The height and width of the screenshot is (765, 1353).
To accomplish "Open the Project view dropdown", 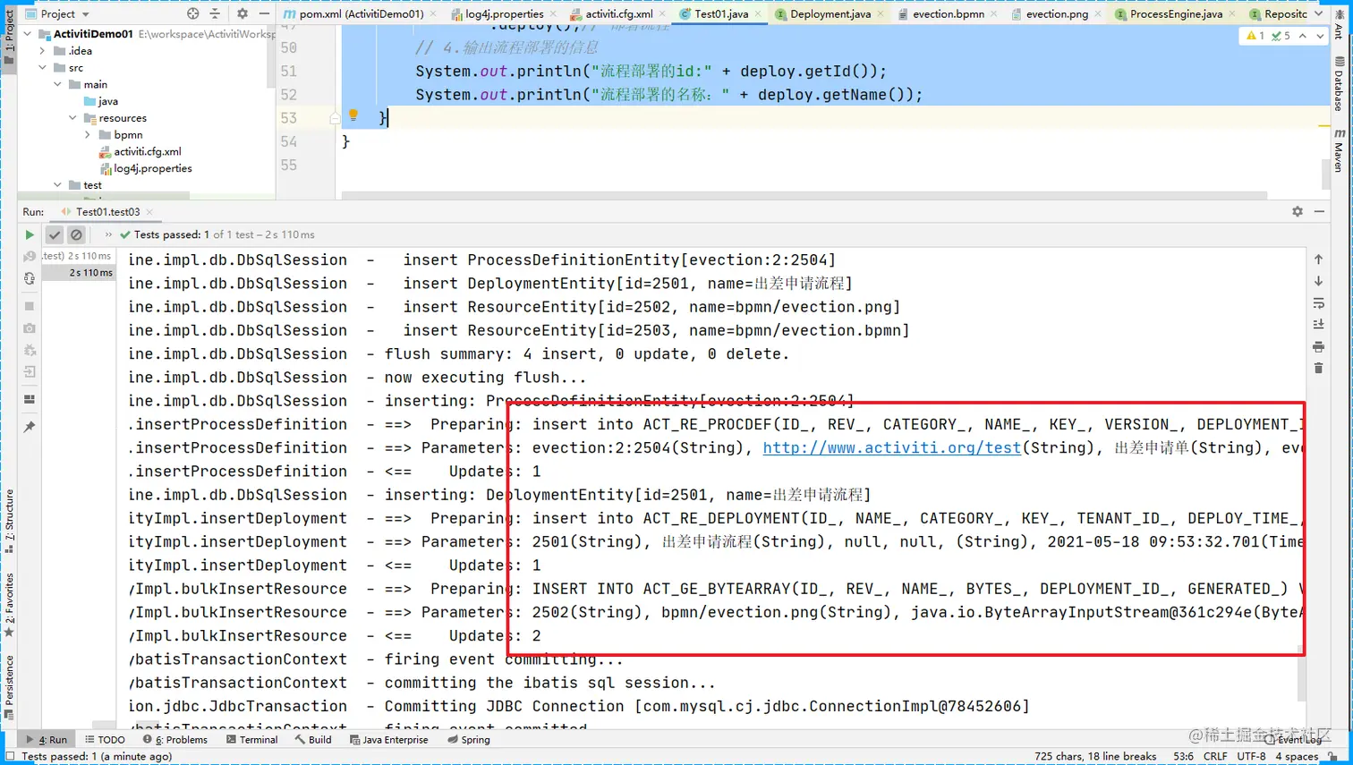I will tap(58, 14).
